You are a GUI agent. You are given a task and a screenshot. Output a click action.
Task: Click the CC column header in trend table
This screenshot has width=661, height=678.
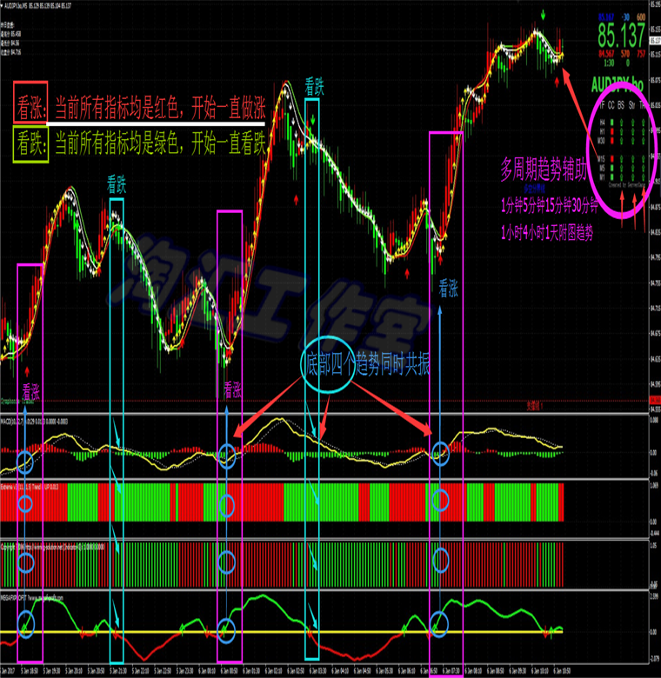coord(611,105)
